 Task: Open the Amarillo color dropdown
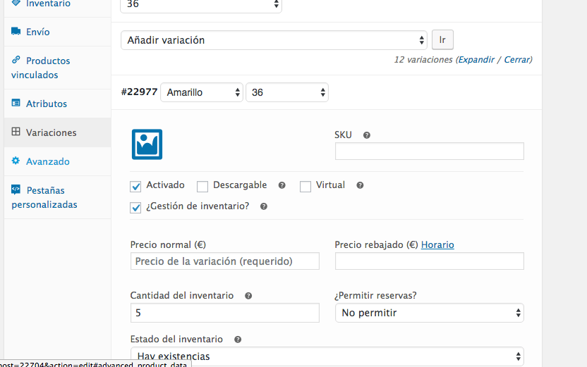(202, 92)
